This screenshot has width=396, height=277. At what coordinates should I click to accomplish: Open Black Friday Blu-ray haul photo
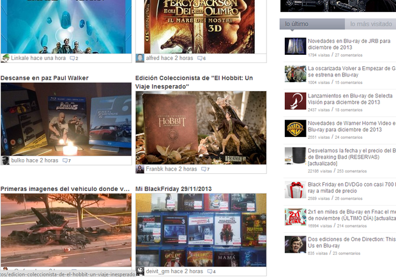[x=201, y=230]
